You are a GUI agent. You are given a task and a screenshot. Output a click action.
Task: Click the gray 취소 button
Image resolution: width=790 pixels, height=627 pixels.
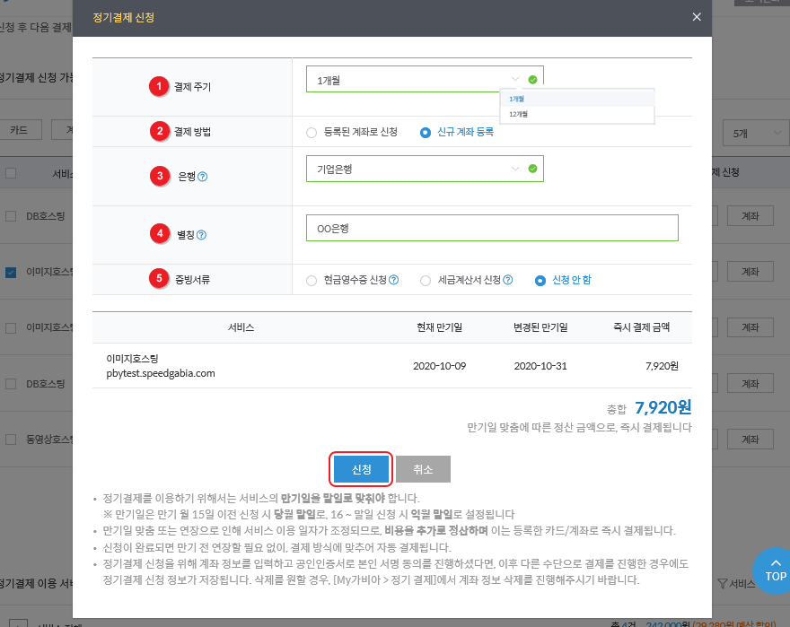423,469
